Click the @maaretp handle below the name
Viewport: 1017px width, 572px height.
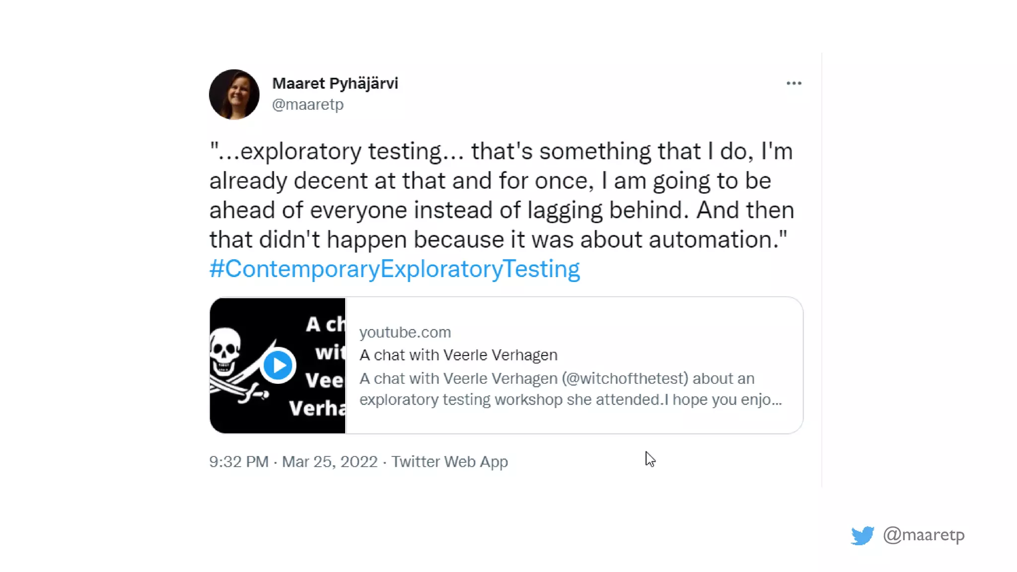(307, 105)
